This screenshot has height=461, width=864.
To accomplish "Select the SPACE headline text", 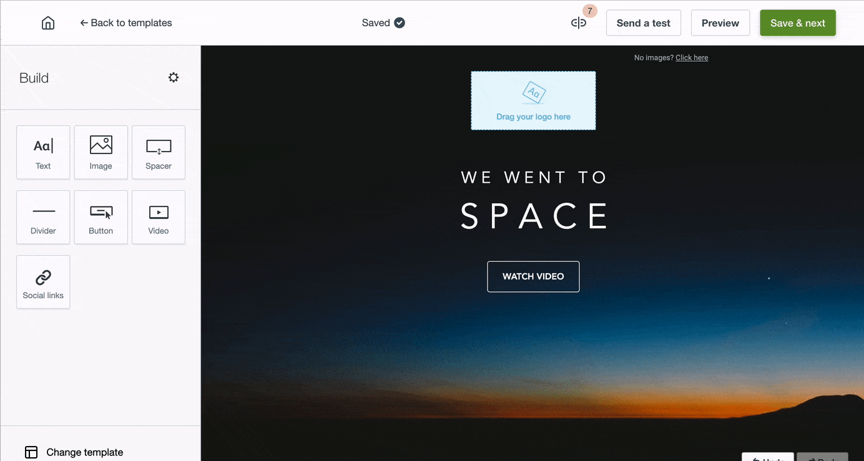I will coord(534,216).
